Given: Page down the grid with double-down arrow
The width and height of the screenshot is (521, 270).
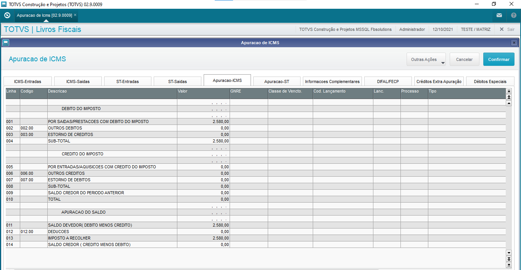Looking at the screenshot, I should 508,259.
